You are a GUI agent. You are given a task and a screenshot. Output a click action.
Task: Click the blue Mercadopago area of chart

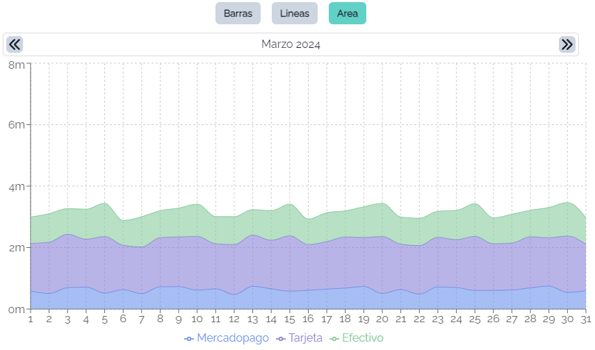coord(308,300)
